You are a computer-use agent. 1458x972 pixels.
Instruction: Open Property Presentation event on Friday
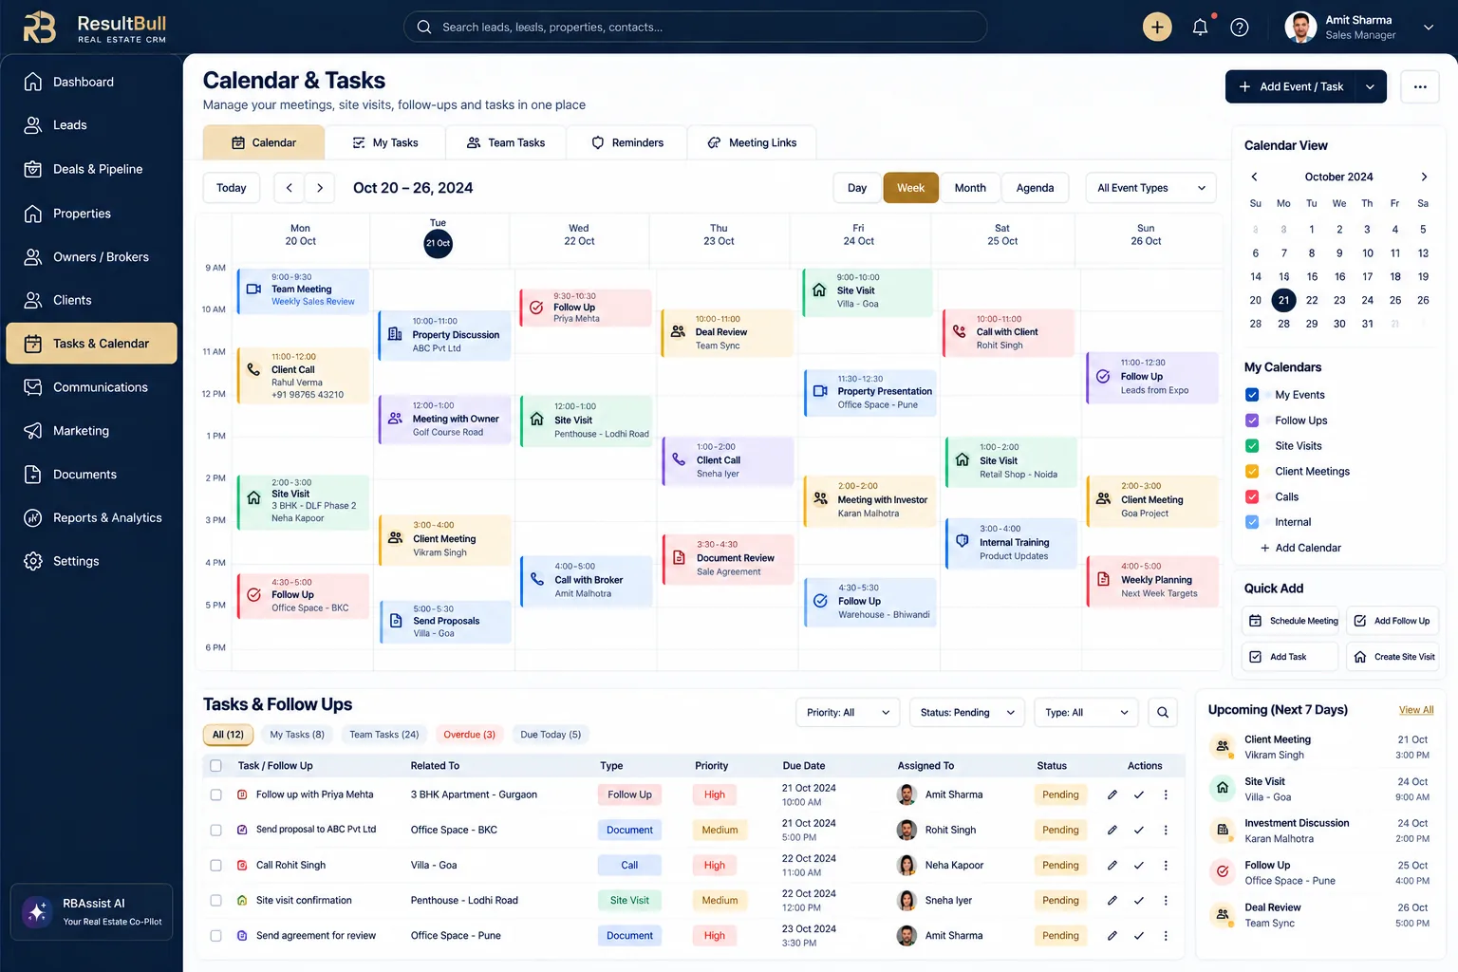click(x=870, y=391)
